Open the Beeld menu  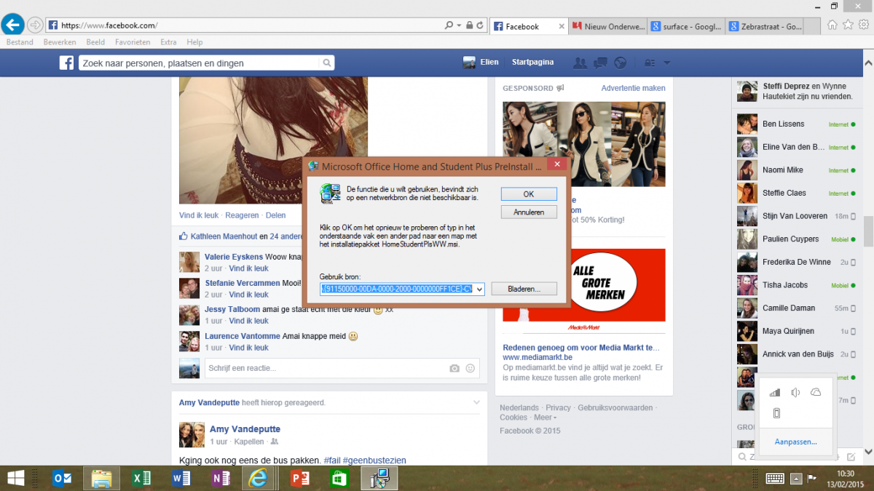coord(95,42)
